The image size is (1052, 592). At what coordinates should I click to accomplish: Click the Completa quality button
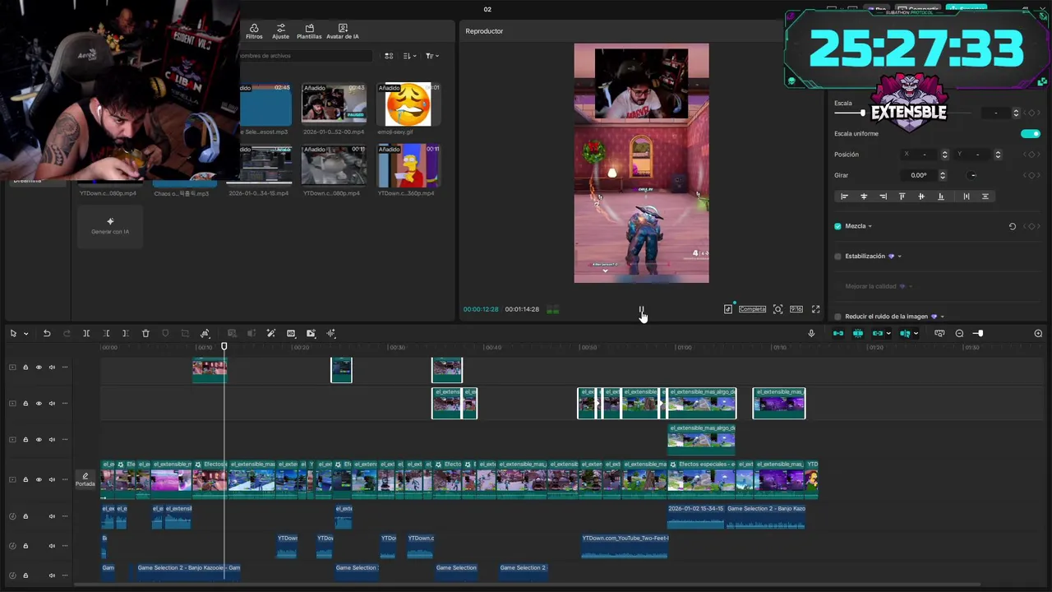point(752,309)
